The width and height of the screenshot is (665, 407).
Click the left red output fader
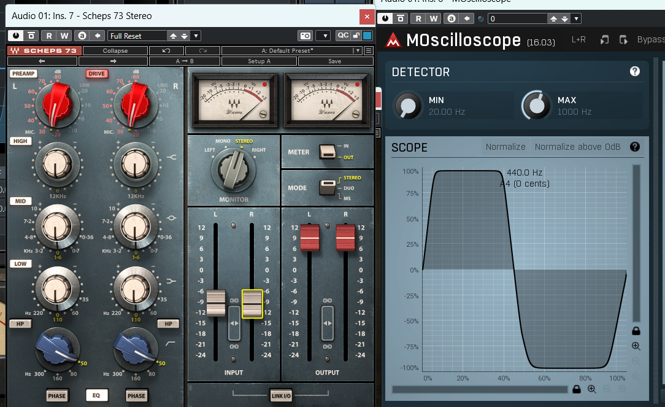pos(310,238)
